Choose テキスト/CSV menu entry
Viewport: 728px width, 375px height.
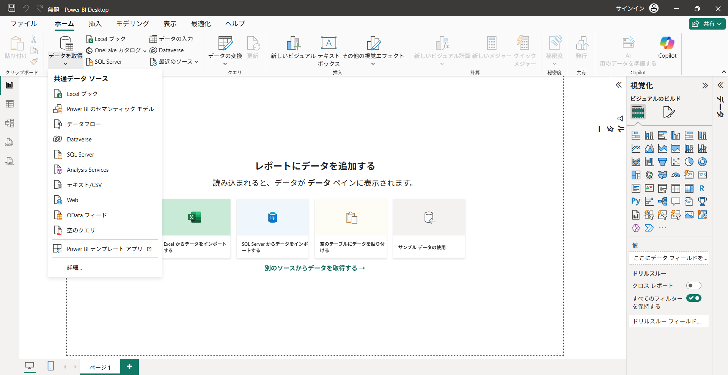click(105, 185)
